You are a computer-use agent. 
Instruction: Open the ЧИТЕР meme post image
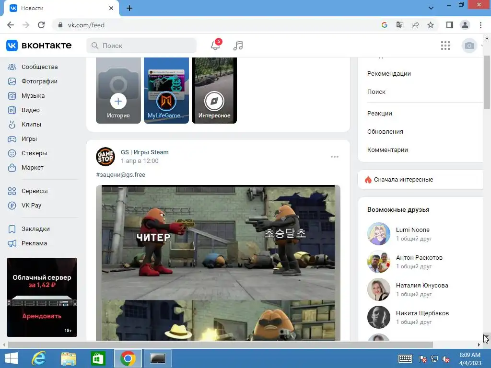(x=218, y=263)
